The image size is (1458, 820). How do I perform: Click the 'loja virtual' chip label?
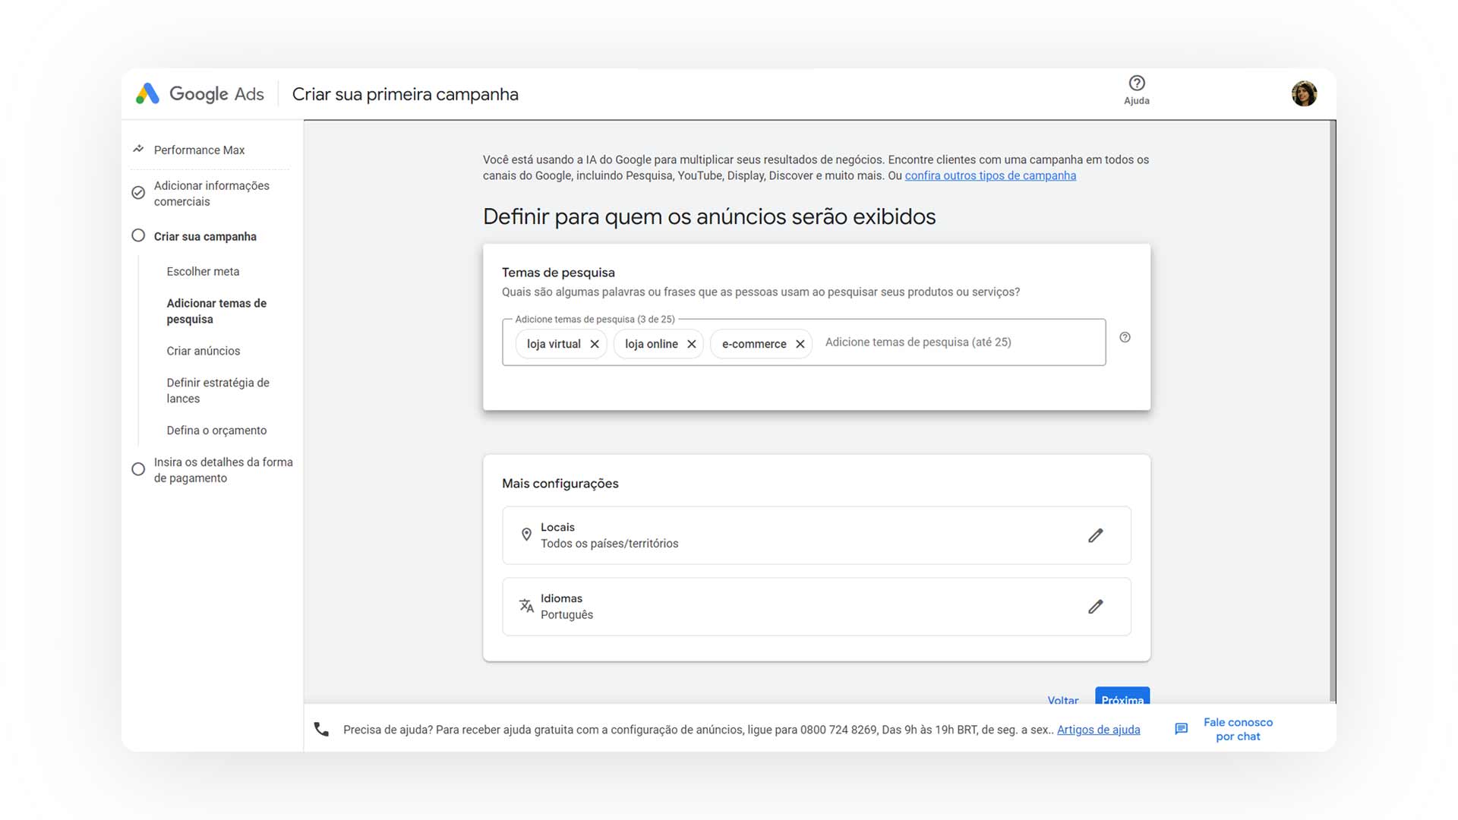pyautogui.click(x=554, y=344)
